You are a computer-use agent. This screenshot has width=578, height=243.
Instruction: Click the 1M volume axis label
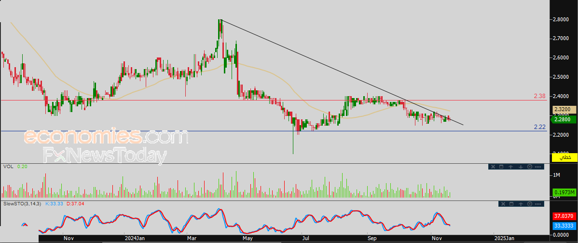click(x=556, y=174)
